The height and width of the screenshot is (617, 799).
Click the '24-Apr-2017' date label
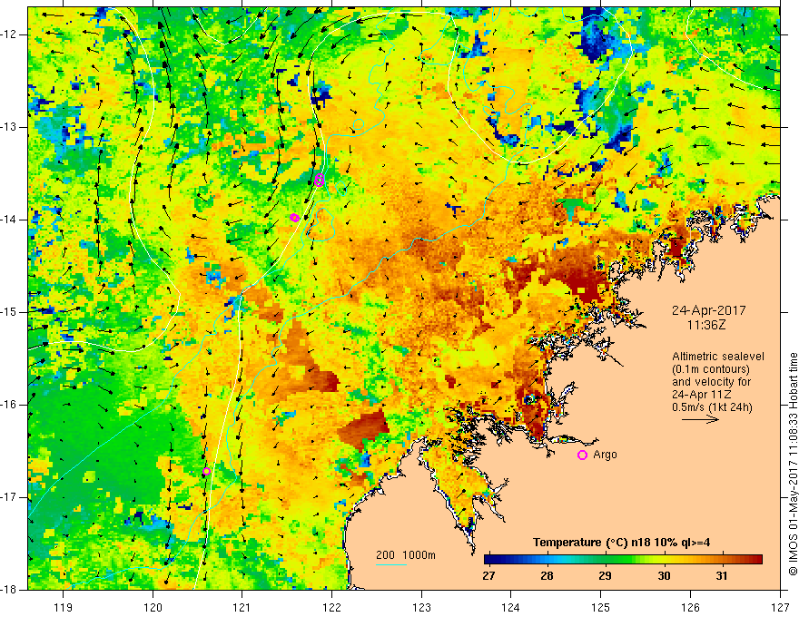[709, 310]
